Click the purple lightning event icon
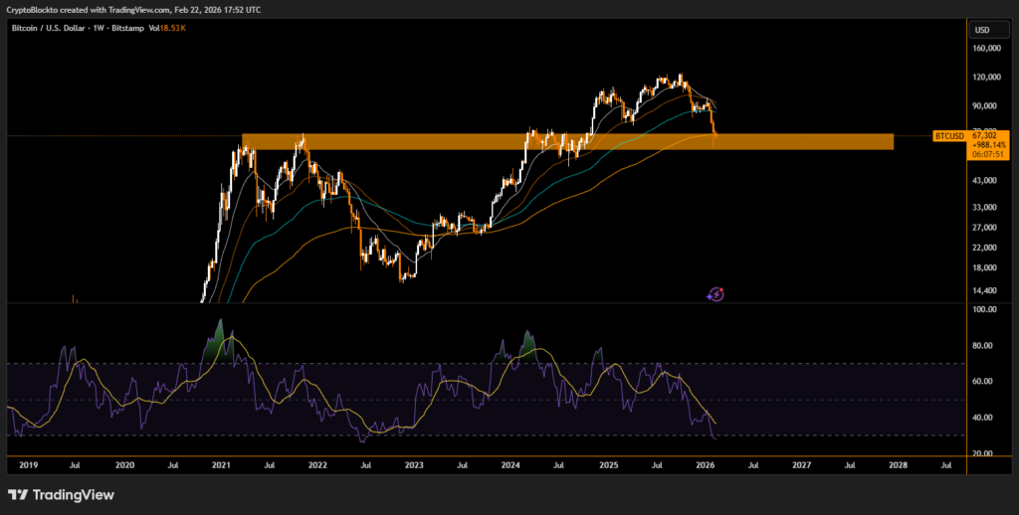This screenshot has height=515, width=1019. 716,293
